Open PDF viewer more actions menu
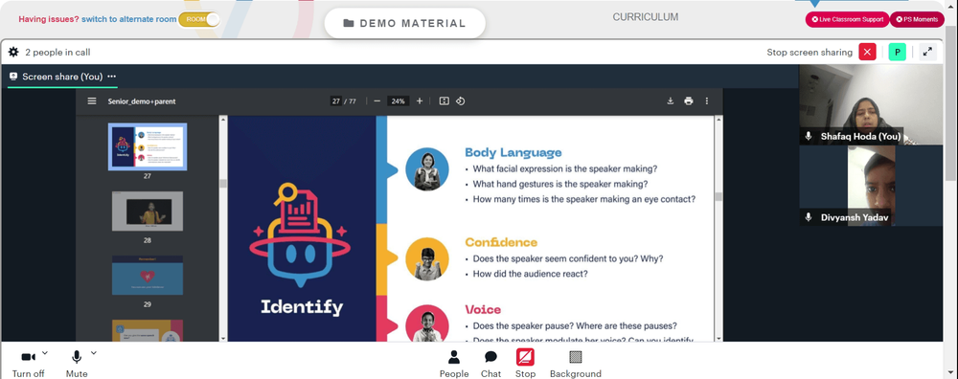This screenshot has width=958, height=379. tap(707, 101)
